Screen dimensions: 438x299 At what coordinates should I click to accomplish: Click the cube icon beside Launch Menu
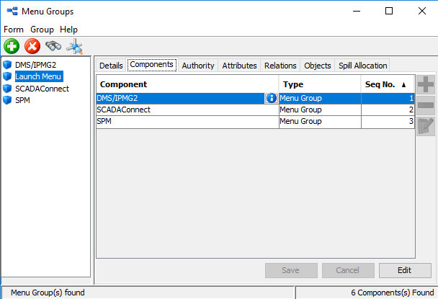pyautogui.click(x=7, y=76)
